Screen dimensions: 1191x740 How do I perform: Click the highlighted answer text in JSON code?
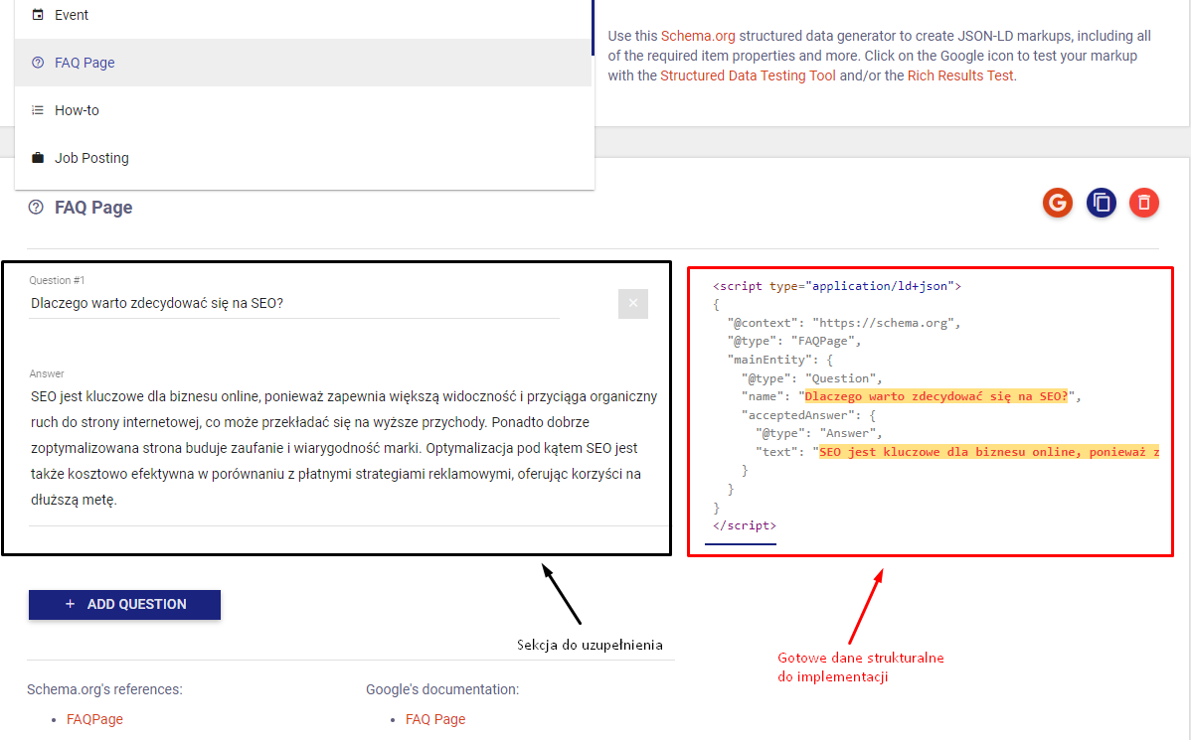pyautogui.click(x=989, y=452)
